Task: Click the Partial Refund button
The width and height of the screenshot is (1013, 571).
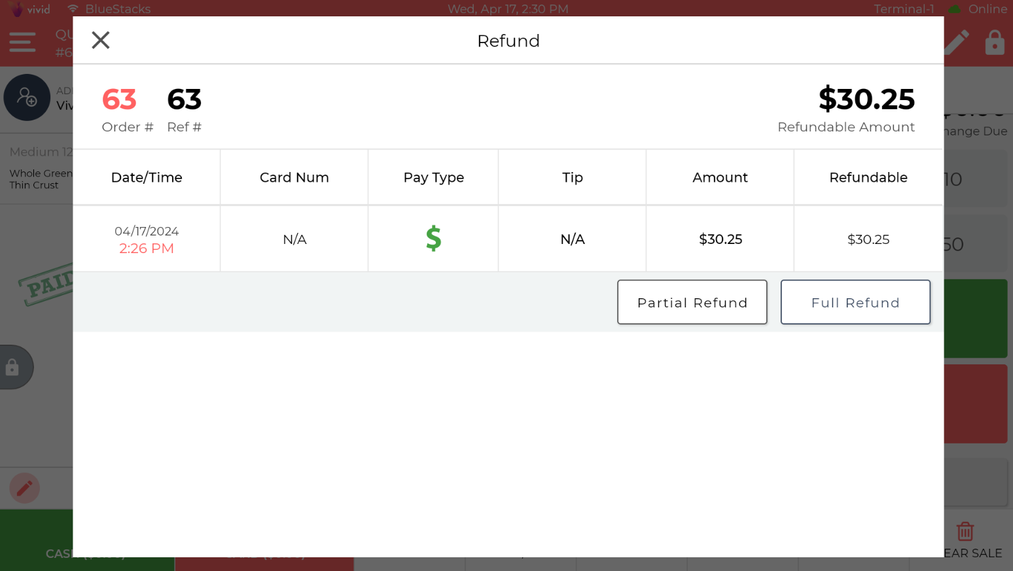Action: (692, 302)
